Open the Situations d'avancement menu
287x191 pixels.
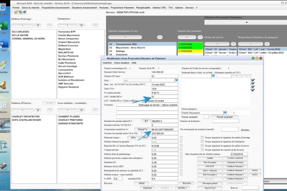coord(85,8)
